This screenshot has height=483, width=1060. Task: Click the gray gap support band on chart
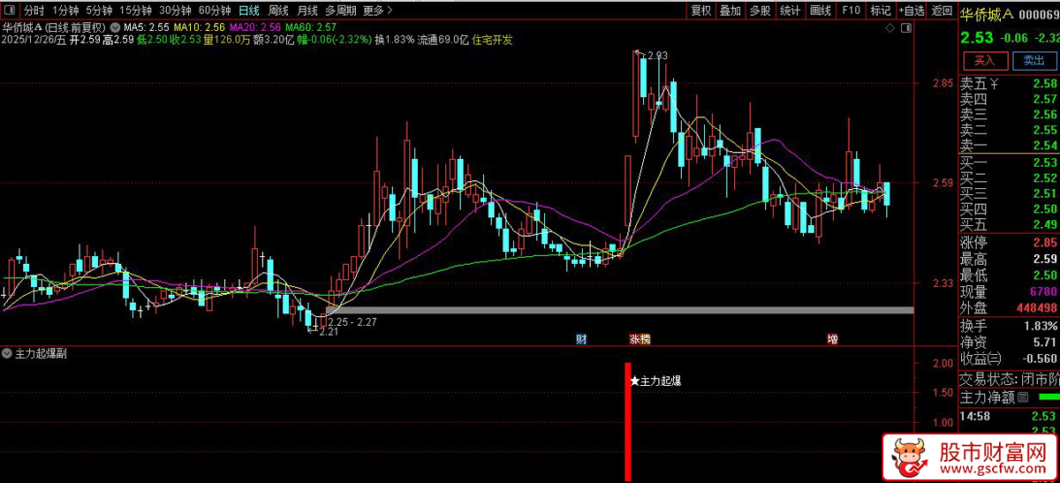[618, 310]
